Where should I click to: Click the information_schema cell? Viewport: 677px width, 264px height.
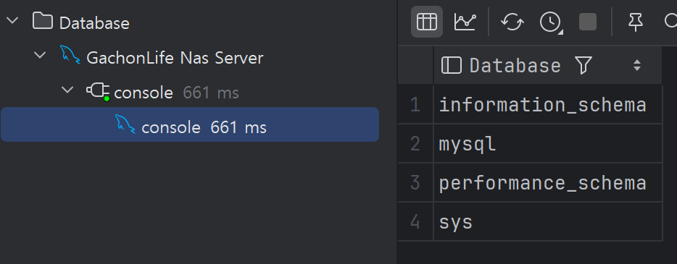tap(547, 105)
